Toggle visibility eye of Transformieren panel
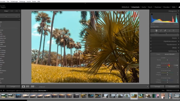180x101 pixels. (x=151, y=45)
